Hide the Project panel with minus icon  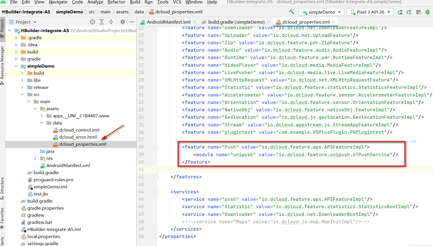click(x=132, y=22)
